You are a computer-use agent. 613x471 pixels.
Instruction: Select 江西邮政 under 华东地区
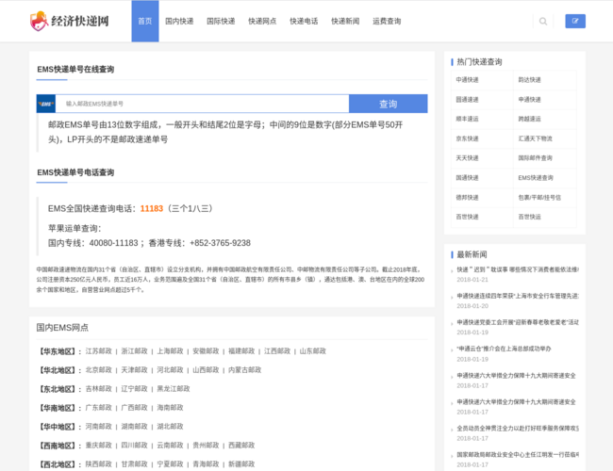click(x=277, y=351)
